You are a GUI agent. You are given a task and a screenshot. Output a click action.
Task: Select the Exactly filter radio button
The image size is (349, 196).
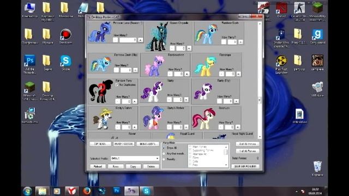point(164,160)
